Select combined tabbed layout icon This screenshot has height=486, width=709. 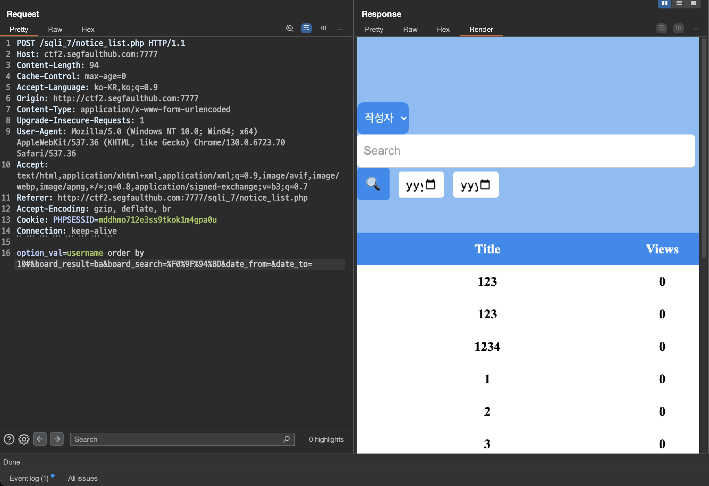point(693,3)
